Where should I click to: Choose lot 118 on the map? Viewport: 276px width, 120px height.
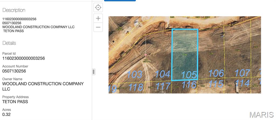[x=136, y=87]
